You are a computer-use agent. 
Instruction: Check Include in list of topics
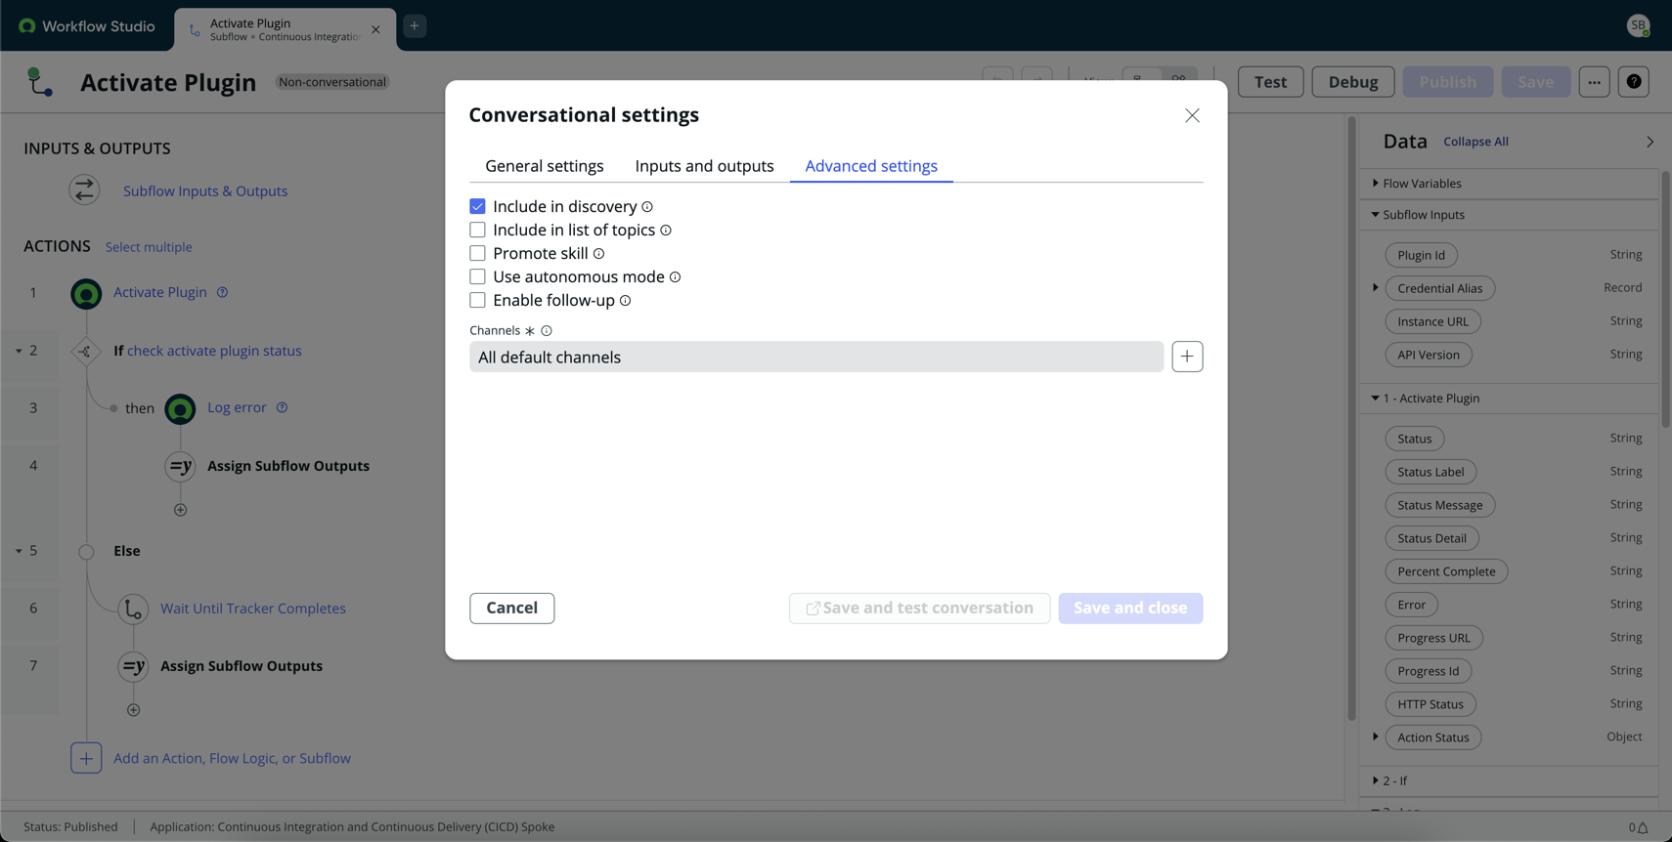point(477,230)
